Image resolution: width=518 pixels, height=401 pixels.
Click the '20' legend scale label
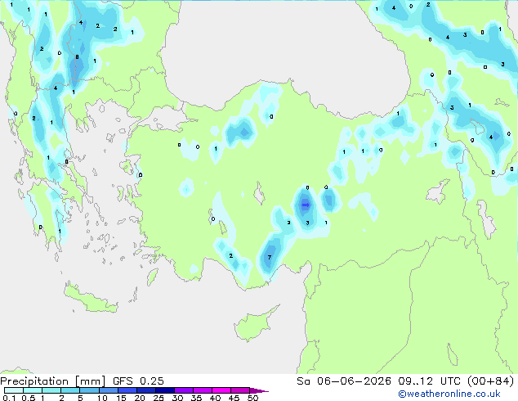[x=140, y=398]
